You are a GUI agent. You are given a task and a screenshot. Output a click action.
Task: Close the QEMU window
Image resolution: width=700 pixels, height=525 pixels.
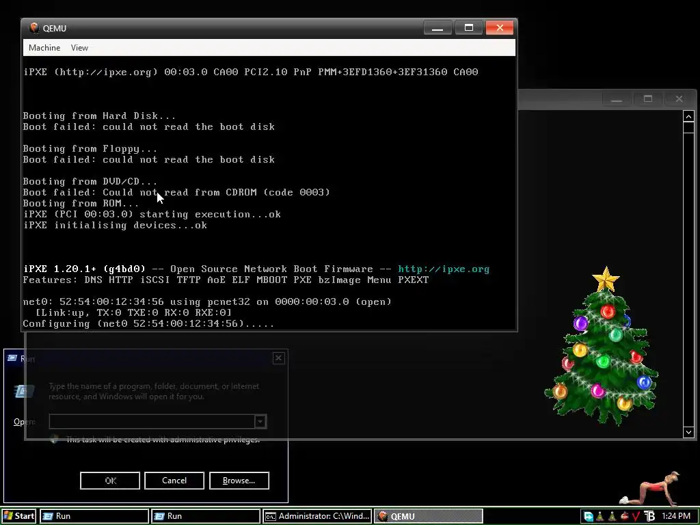click(500, 27)
